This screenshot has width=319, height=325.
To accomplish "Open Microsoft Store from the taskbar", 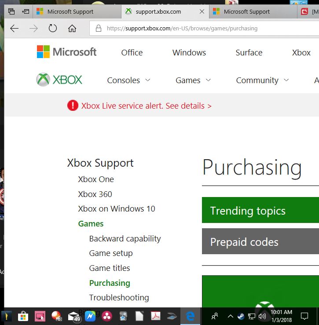I will coord(23,316).
